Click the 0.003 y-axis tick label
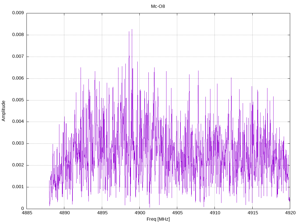Image resolution: width=298 pixels, height=223 pixels. pos(18,143)
